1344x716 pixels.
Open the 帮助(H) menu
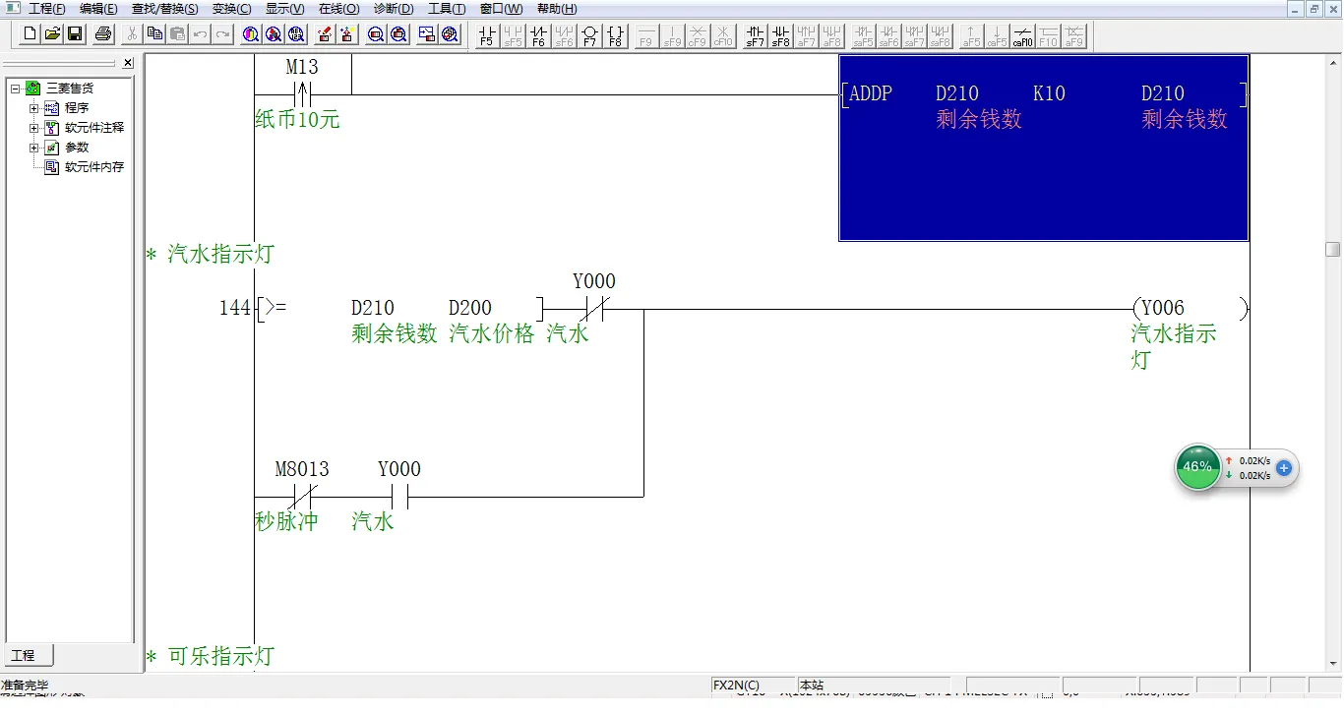pos(557,9)
